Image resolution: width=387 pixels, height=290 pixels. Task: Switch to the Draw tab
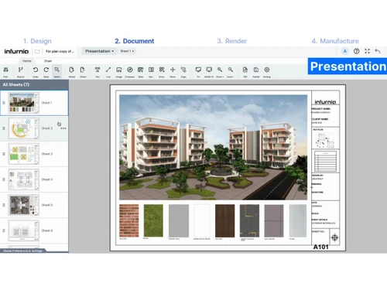(48, 61)
